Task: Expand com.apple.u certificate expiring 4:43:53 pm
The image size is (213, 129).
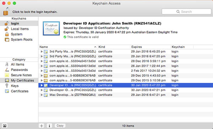Action: click(42, 76)
